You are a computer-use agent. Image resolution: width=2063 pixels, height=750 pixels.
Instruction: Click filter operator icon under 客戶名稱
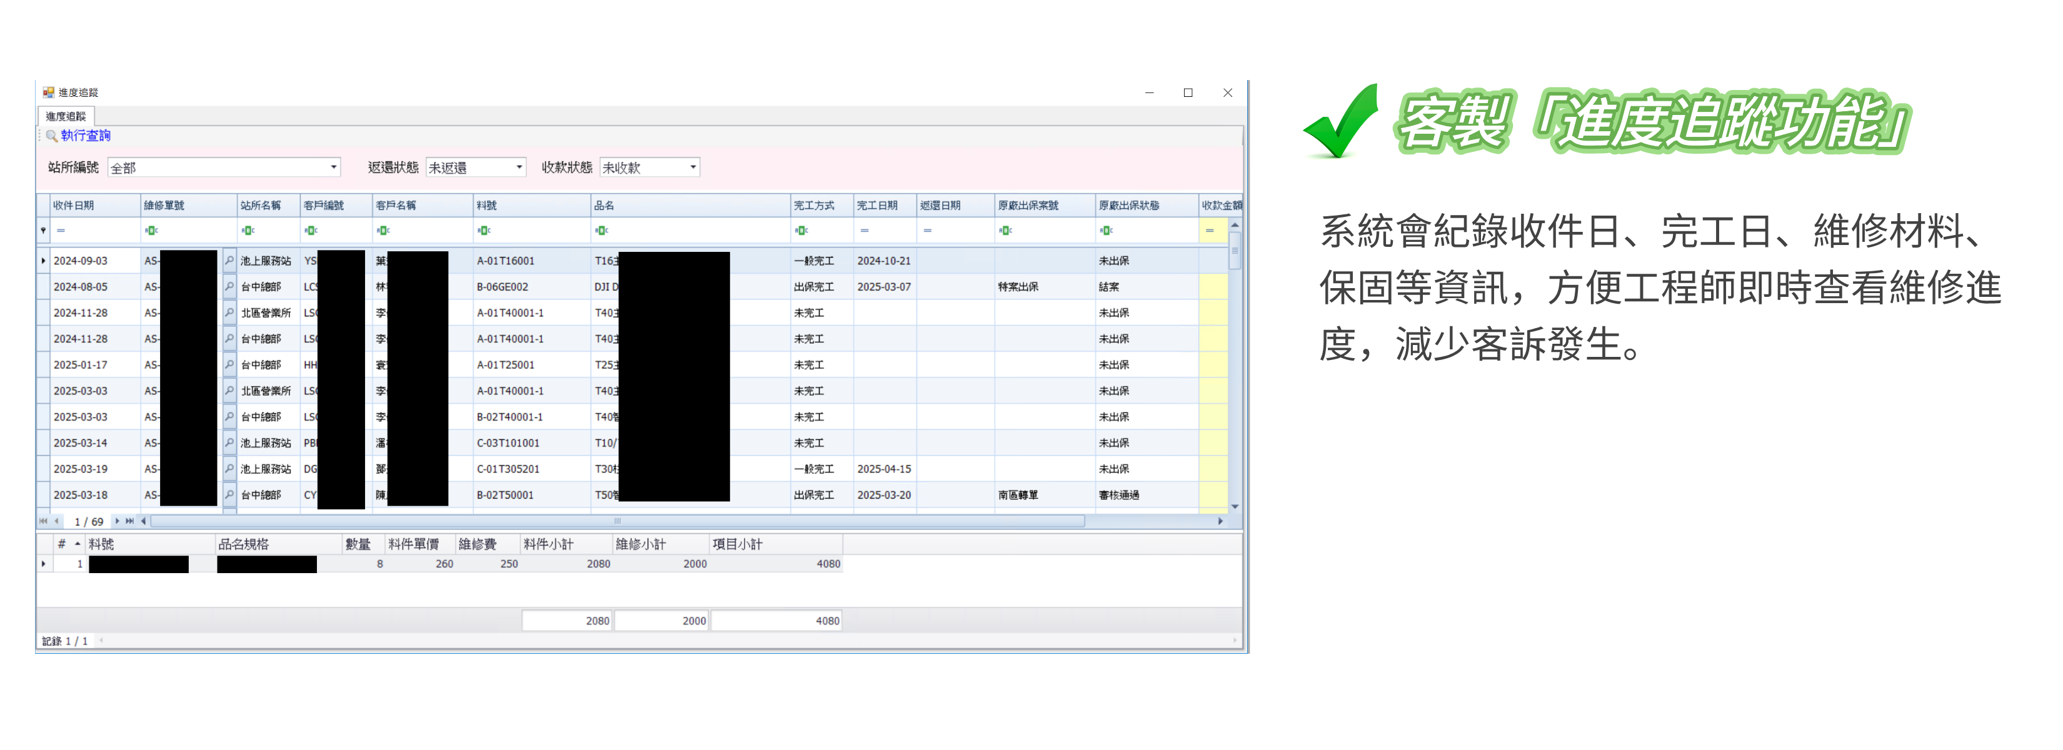pos(383,231)
